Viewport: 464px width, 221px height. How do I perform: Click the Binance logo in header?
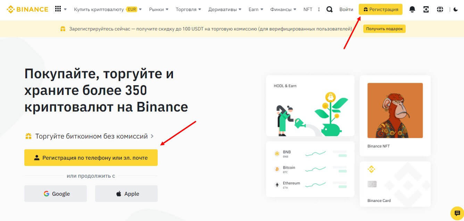27,9
